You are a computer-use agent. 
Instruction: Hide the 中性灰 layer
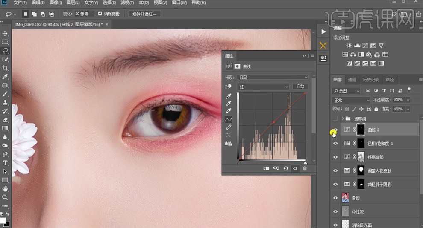335,211
